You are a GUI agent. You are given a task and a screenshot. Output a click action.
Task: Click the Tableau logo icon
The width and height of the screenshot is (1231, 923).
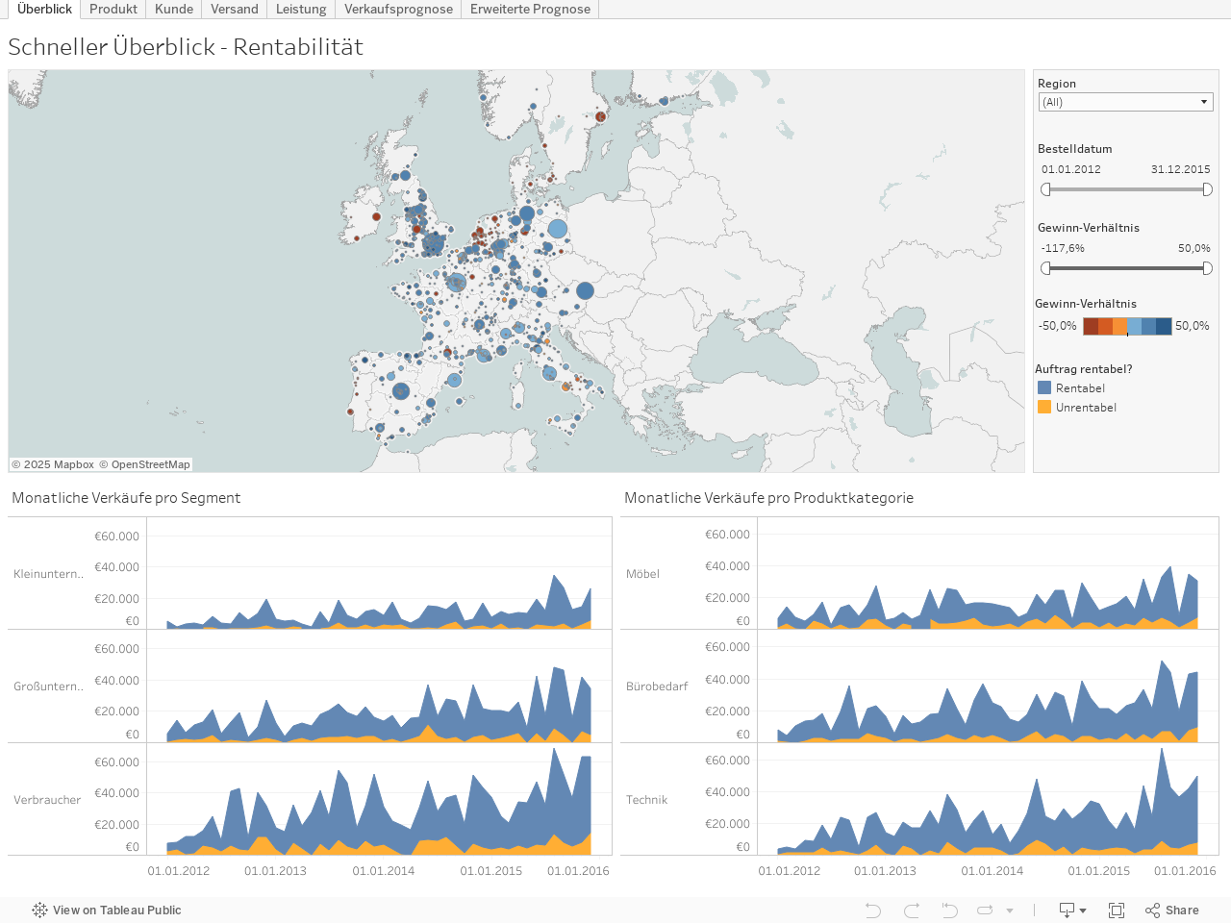tap(39, 911)
